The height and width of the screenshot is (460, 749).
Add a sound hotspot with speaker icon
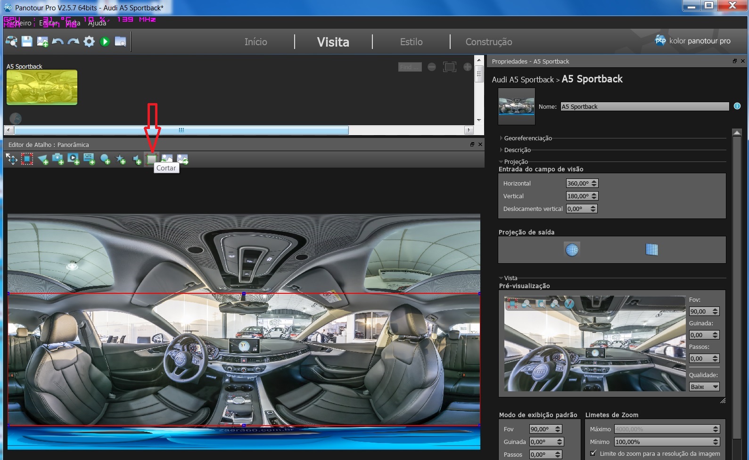click(x=137, y=160)
